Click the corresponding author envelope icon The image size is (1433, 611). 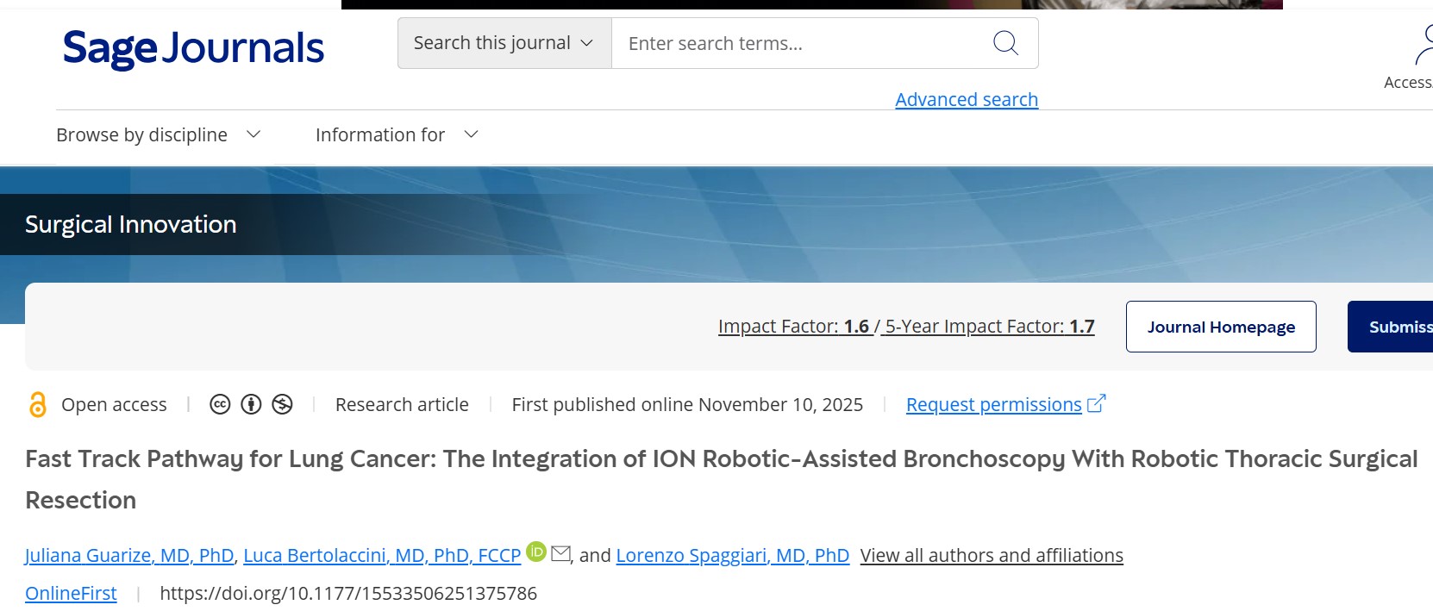(x=562, y=554)
